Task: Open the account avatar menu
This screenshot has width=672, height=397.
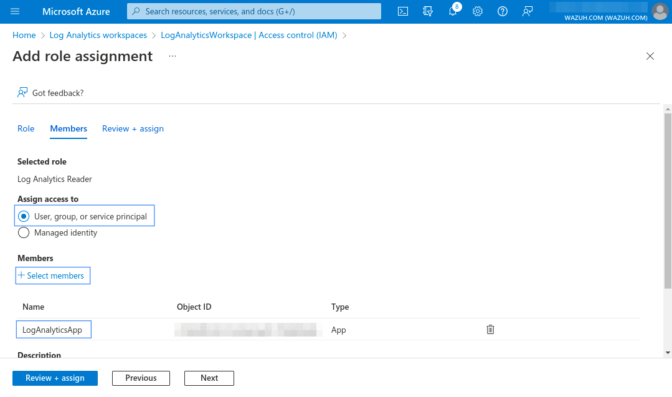Action: coord(660,12)
